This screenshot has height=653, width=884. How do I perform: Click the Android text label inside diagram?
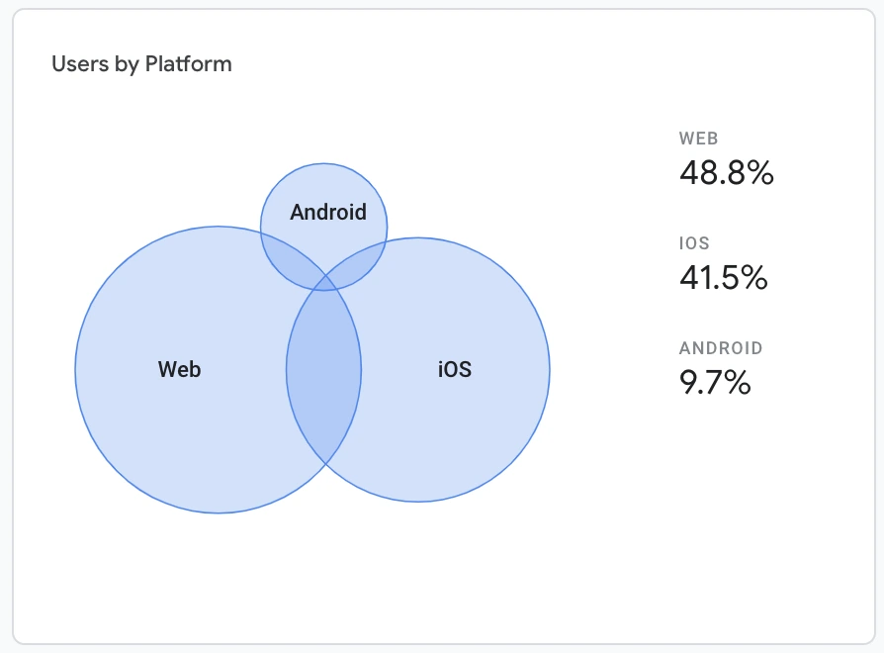[x=328, y=212]
